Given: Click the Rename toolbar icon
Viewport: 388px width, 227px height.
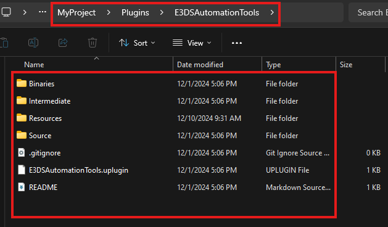Looking at the screenshot, I should [x=33, y=43].
